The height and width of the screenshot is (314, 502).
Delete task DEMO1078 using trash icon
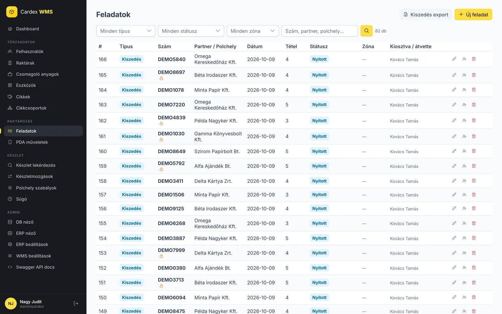click(x=474, y=90)
